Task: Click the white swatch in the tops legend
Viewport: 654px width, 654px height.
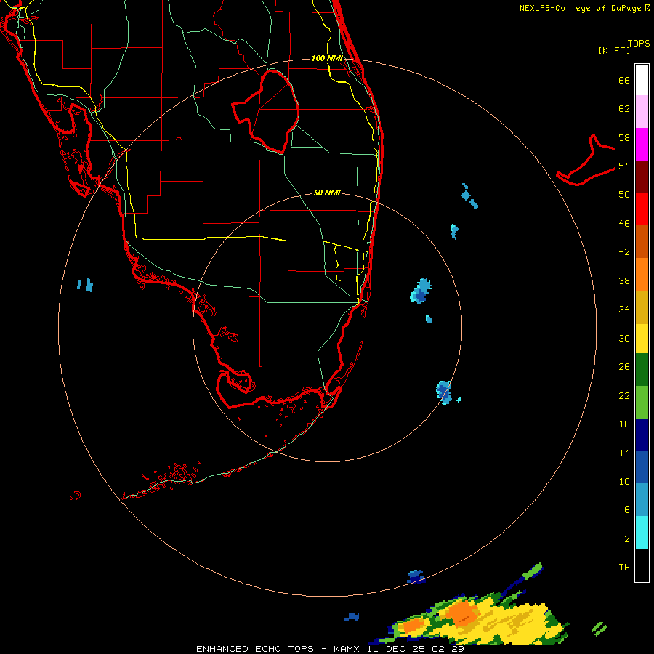Action: [x=642, y=80]
